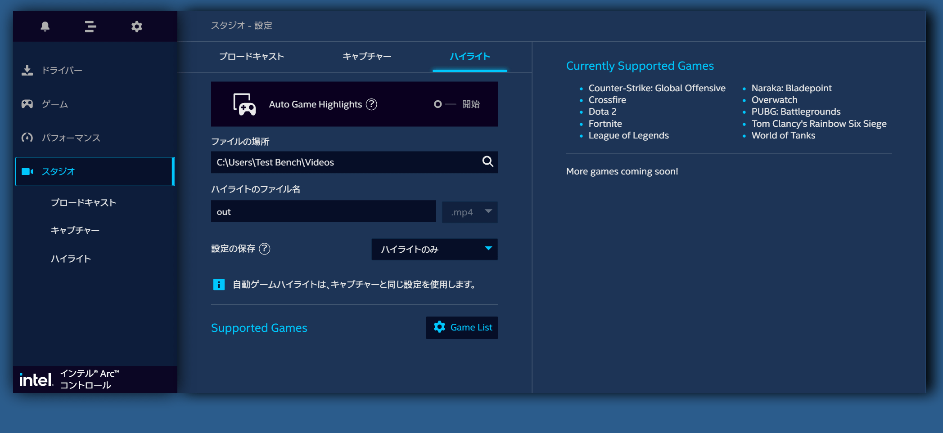Image resolution: width=943 pixels, height=433 pixels.
Task: Click the gear icon in Game List button
Action: [x=439, y=327]
